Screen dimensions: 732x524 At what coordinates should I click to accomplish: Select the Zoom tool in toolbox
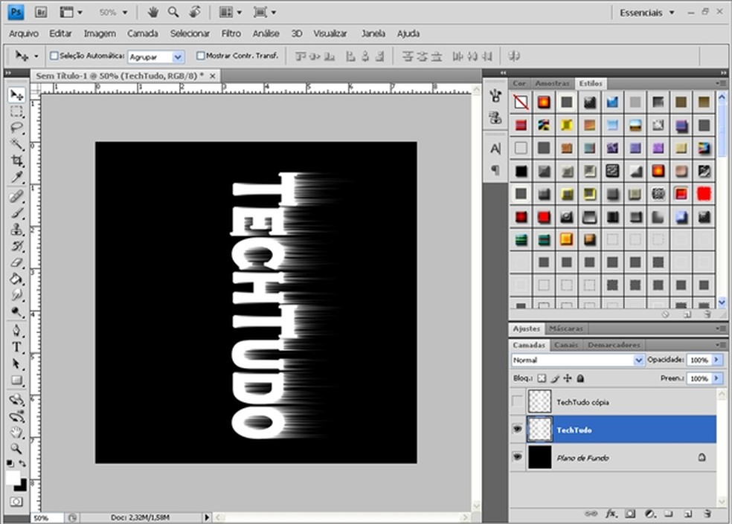[x=16, y=448]
